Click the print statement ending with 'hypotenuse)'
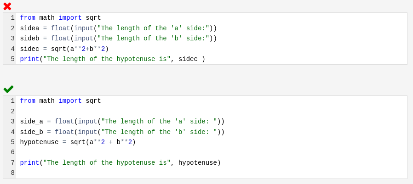This screenshot has height=184, width=413. tap(120, 163)
